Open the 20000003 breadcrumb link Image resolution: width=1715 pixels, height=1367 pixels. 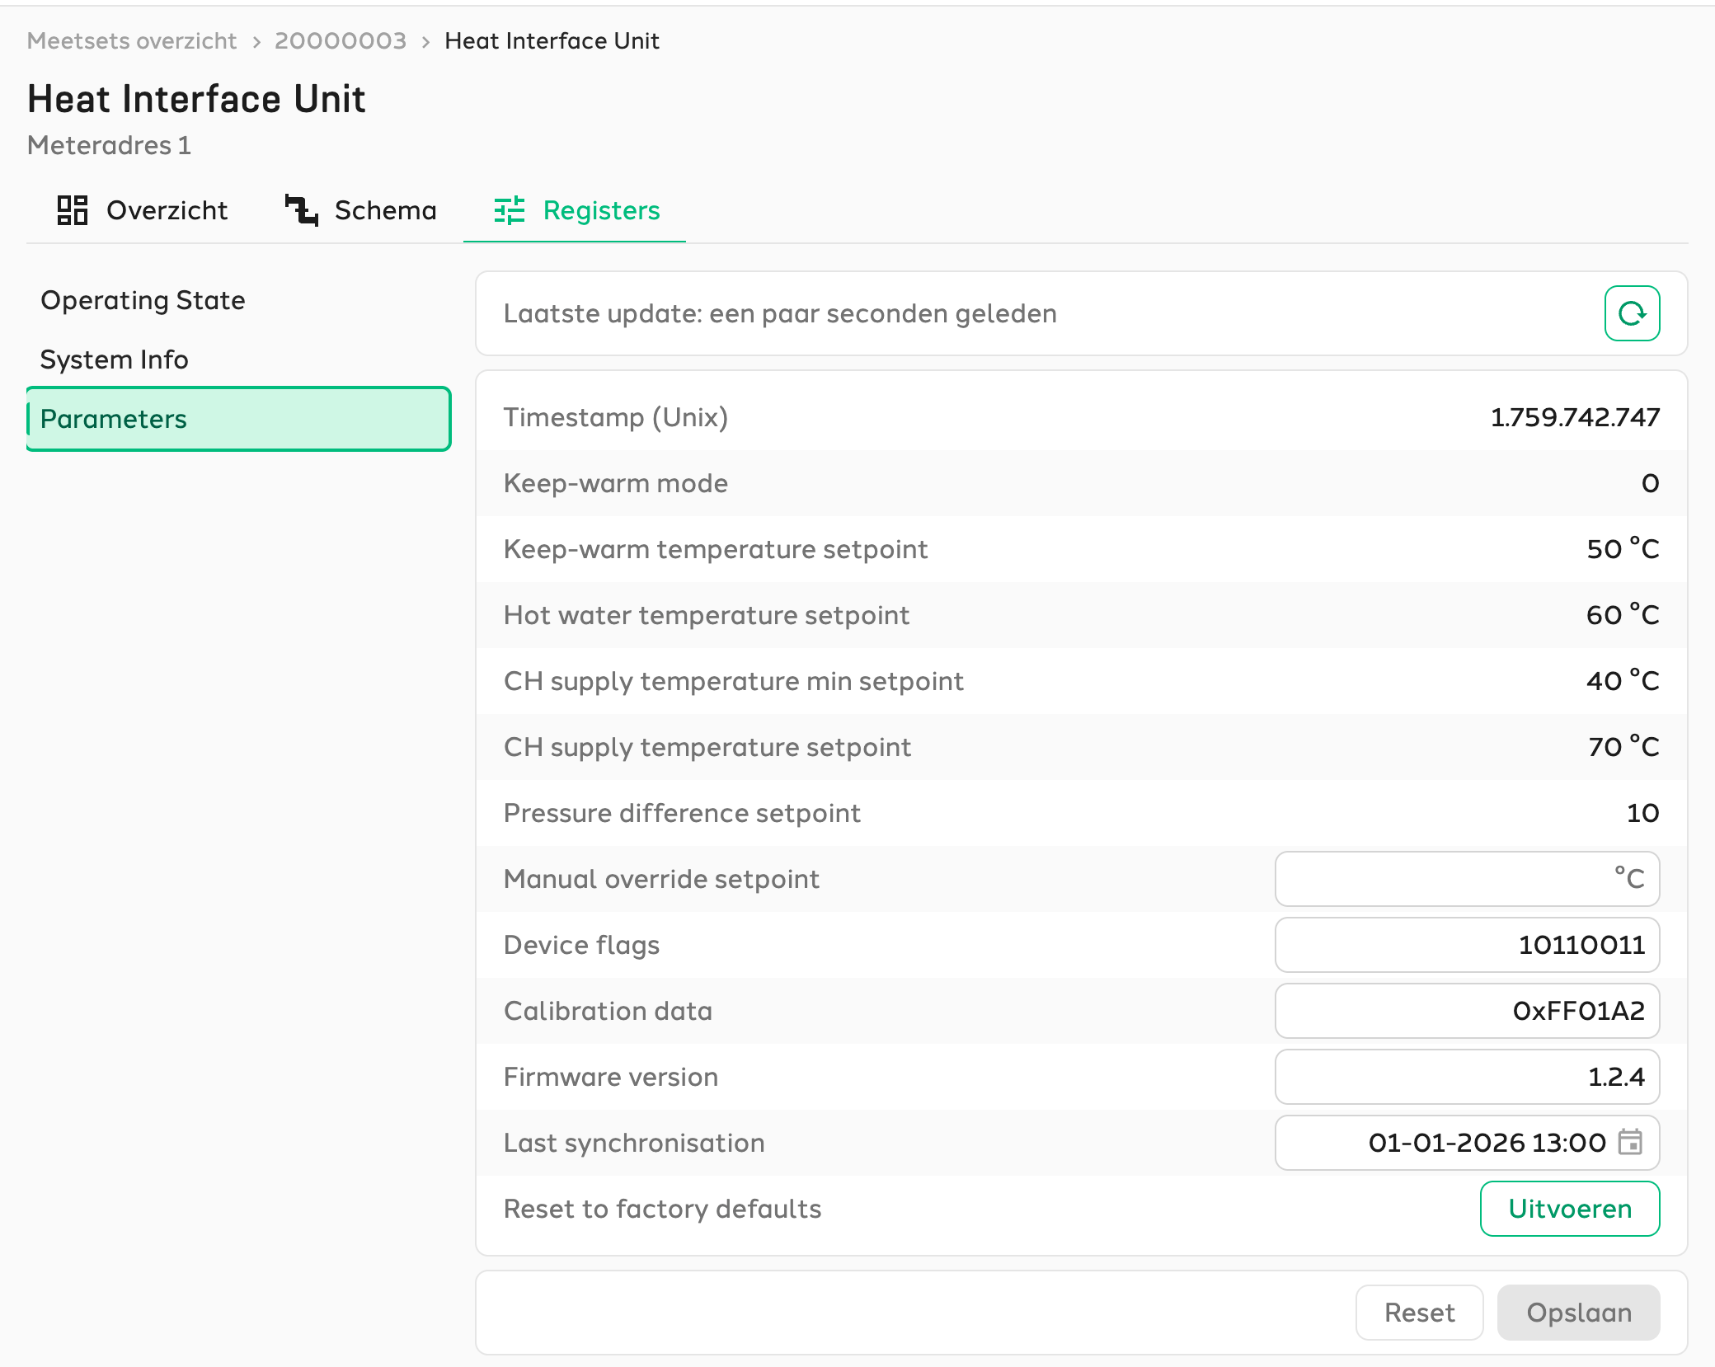pos(341,40)
